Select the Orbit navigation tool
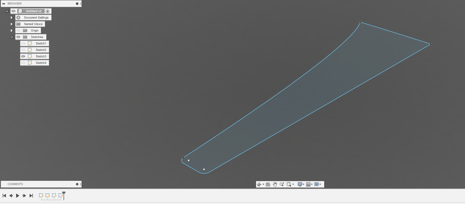 (x=258, y=184)
